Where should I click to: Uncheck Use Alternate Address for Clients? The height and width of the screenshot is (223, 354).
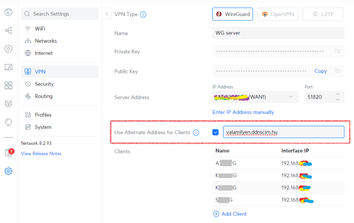[215, 132]
